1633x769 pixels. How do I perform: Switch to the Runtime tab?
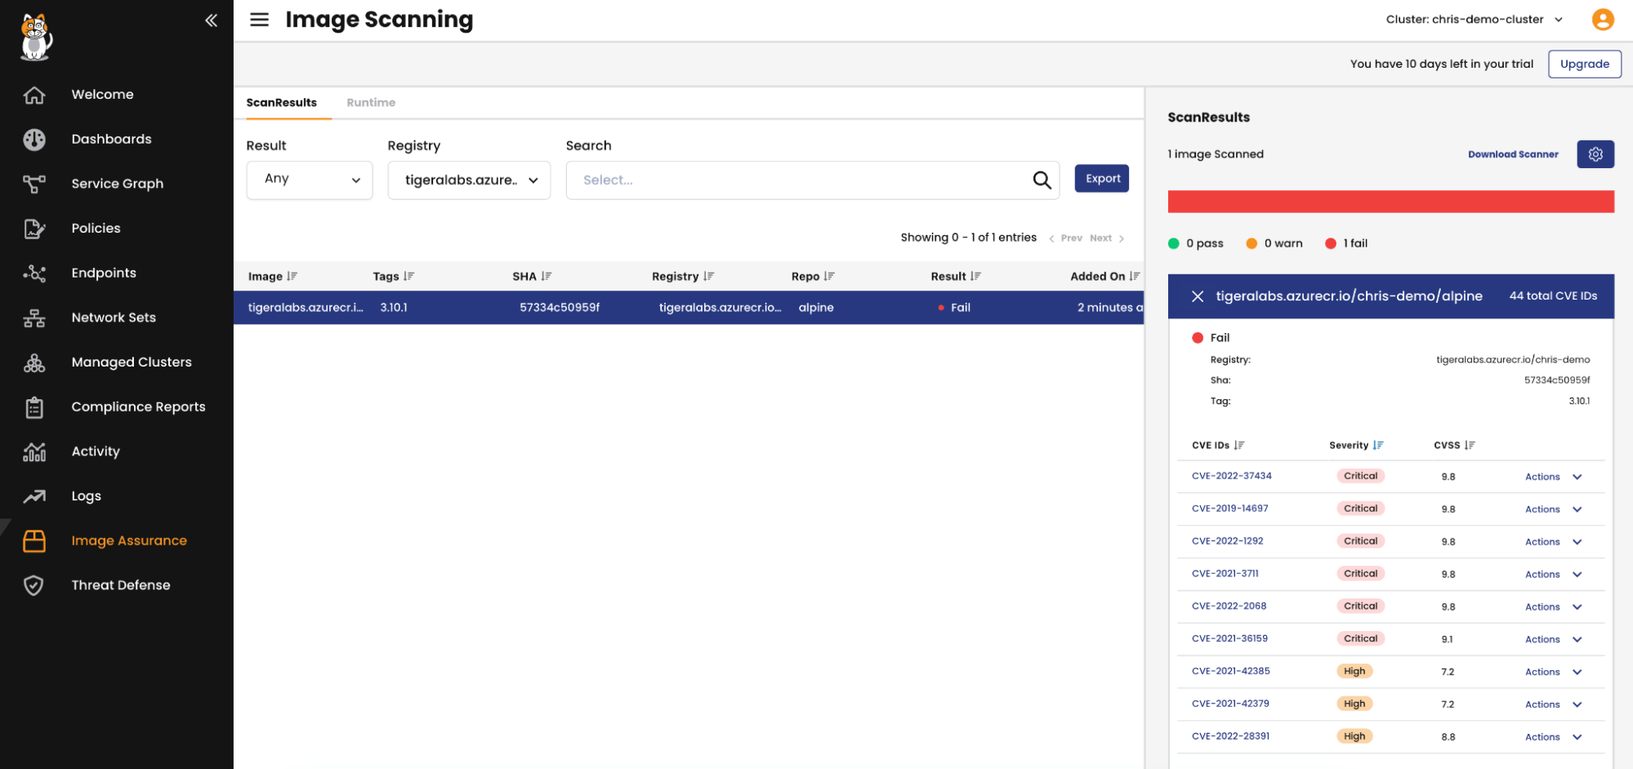click(x=371, y=103)
